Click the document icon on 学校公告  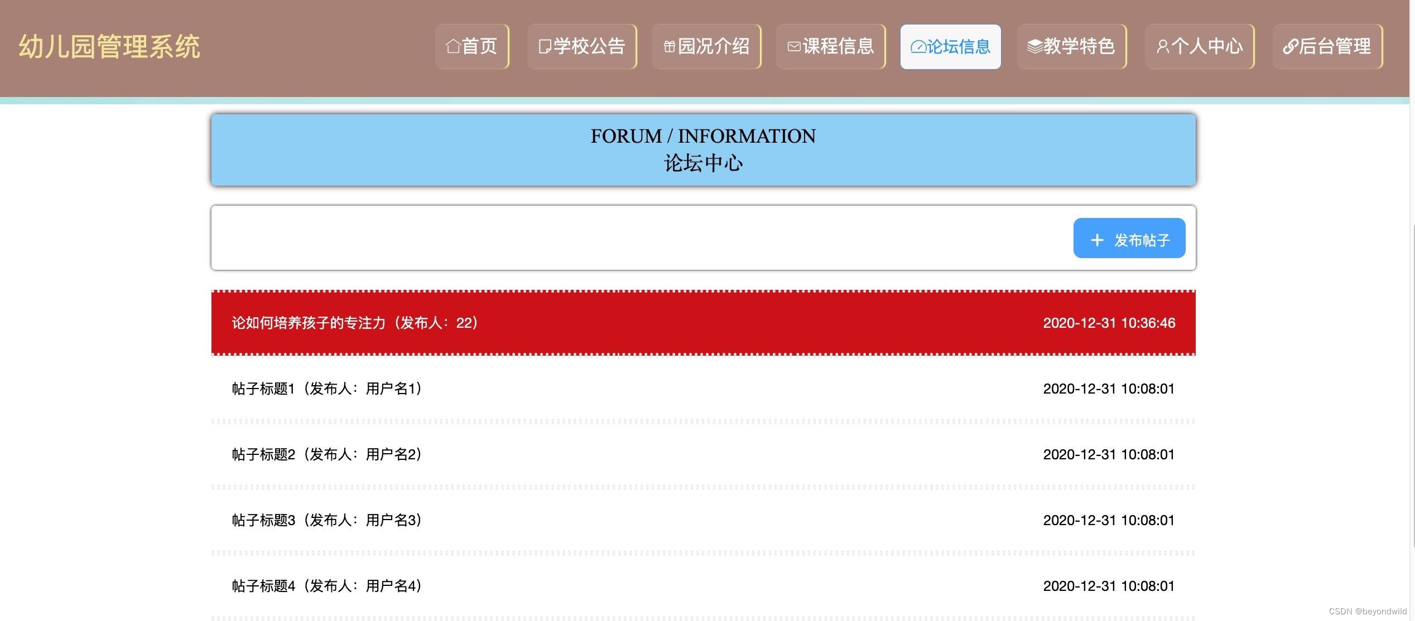[x=544, y=46]
